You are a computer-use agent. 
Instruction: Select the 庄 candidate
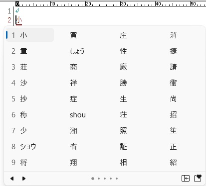(x=123, y=35)
